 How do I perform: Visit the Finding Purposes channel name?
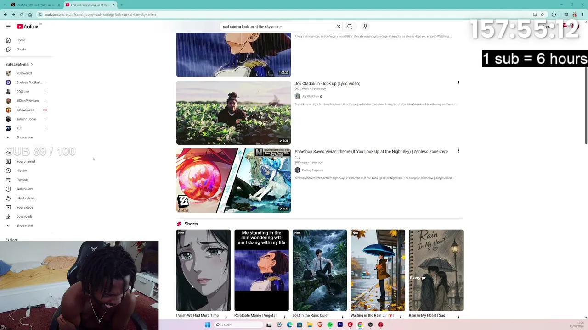click(313, 170)
